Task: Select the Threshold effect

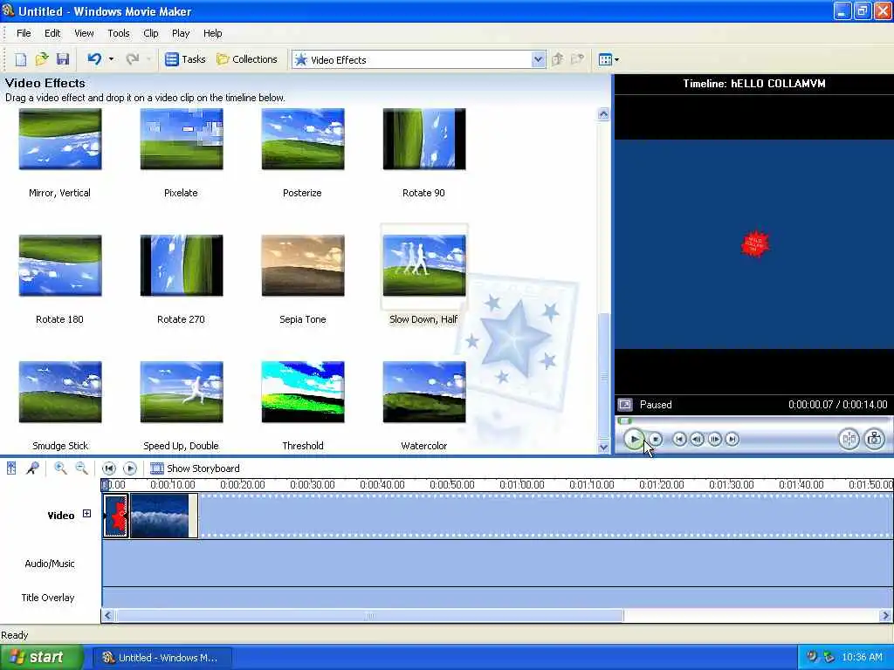Action: click(x=303, y=392)
